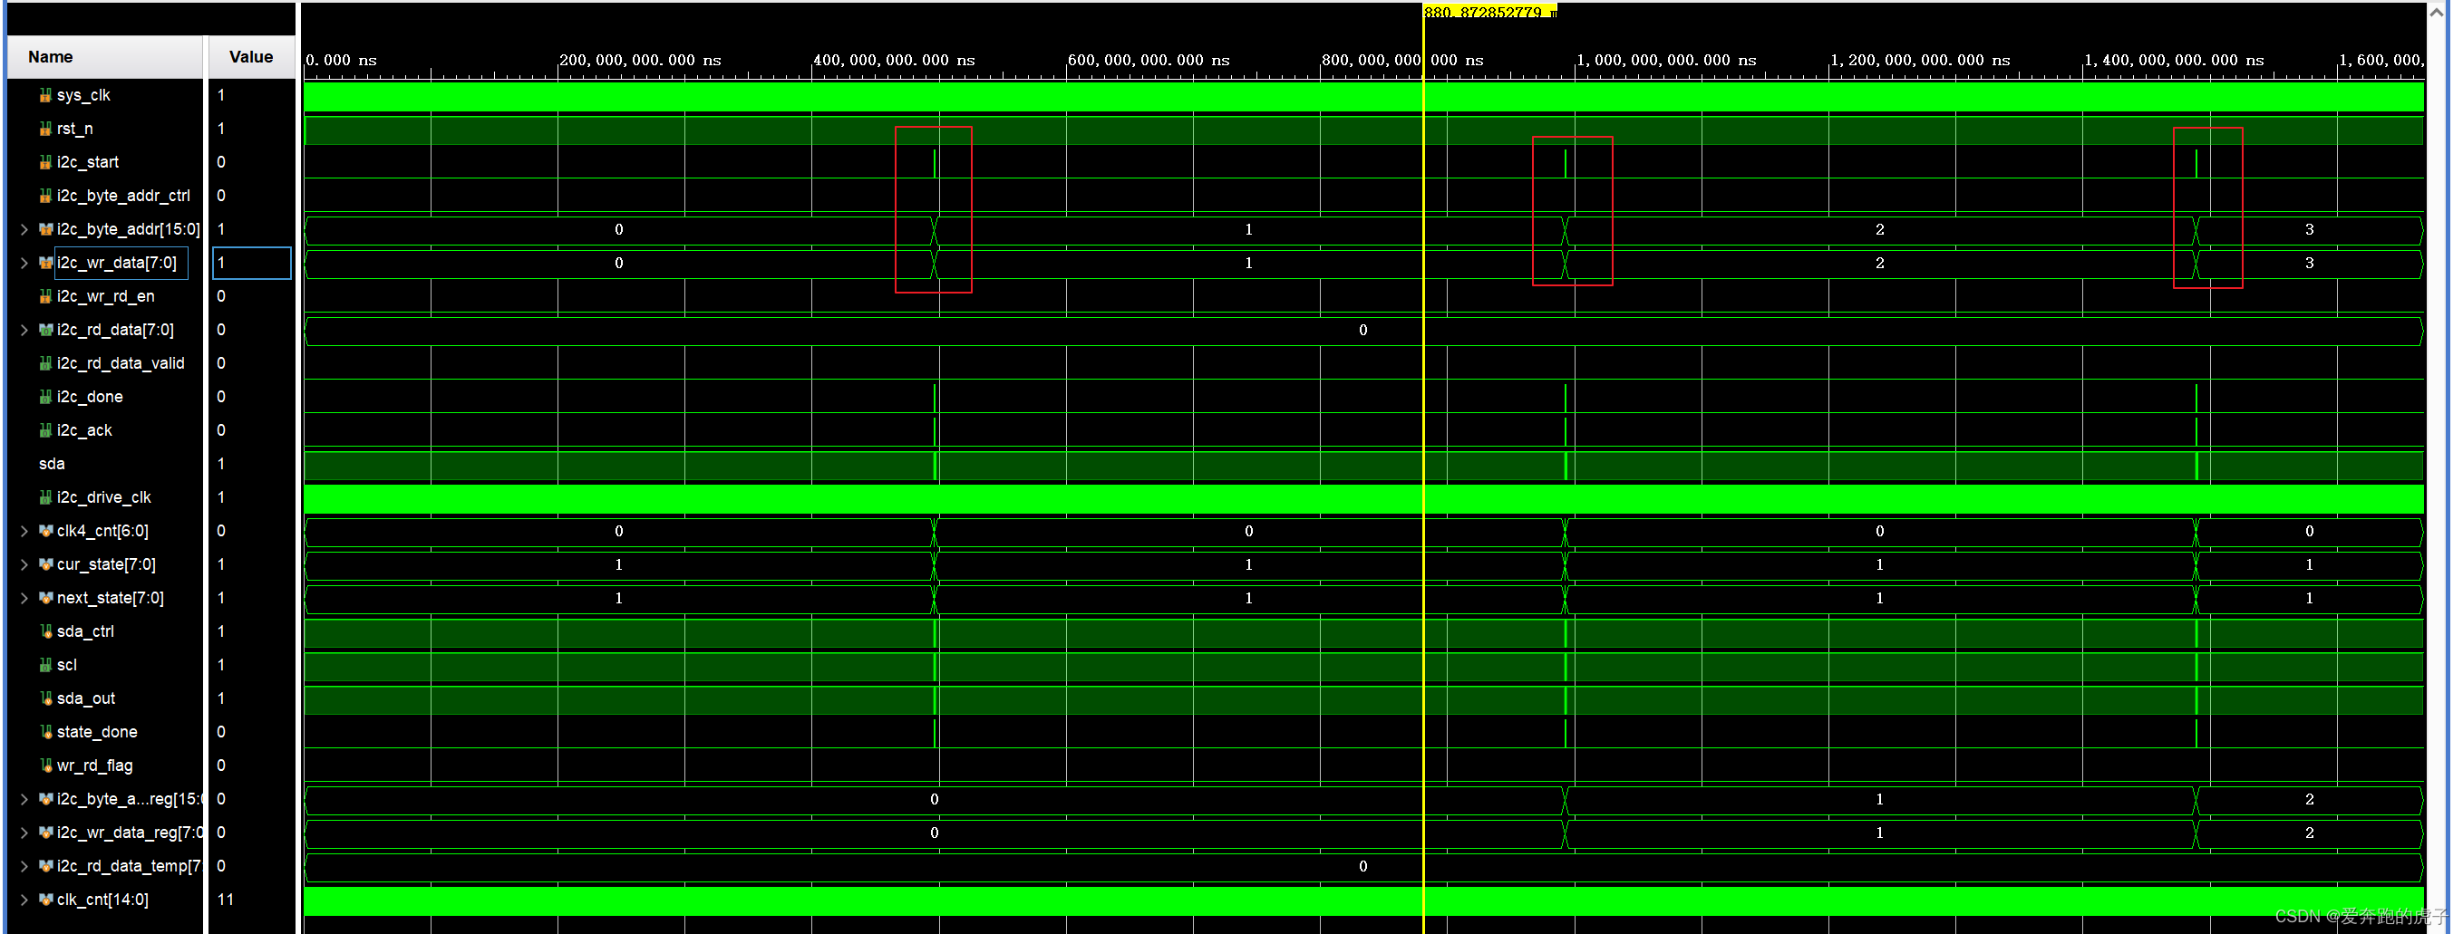Click the sda_out signal icon
This screenshot has height=934, width=2463.
click(x=45, y=698)
